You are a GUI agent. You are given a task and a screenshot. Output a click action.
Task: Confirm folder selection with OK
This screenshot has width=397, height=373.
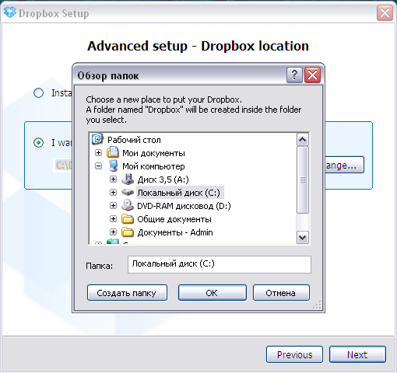click(x=213, y=293)
